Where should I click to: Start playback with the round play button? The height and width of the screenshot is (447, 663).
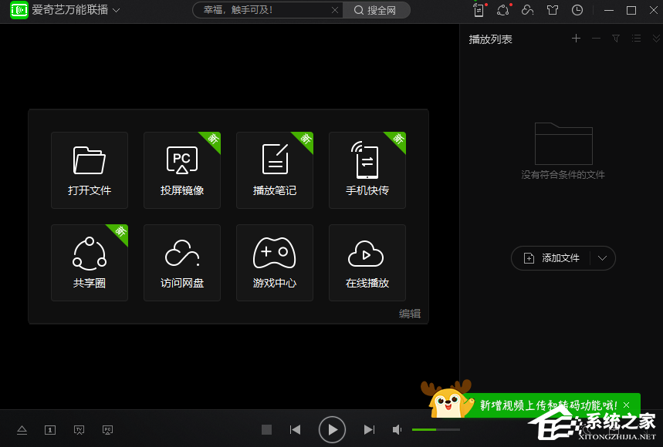pyautogui.click(x=332, y=430)
